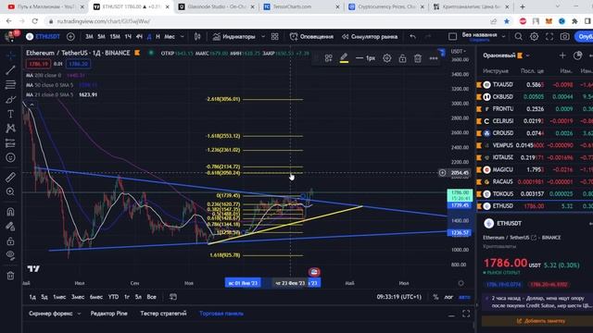
Task: Open the go to date calendar icon
Action: pos(173,297)
